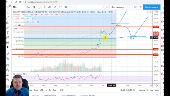The width and height of the screenshot is (170, 96).
Task: Open the Мес timeframe dropdown
Action: coord(28,7)
